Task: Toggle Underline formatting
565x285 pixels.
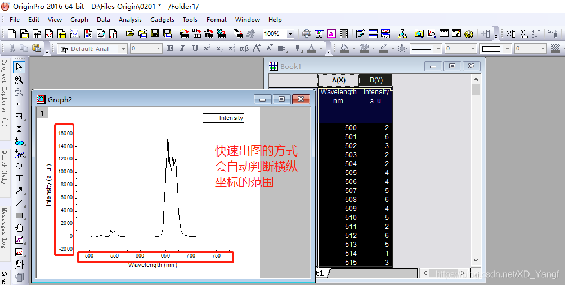Action: [195, 48]
